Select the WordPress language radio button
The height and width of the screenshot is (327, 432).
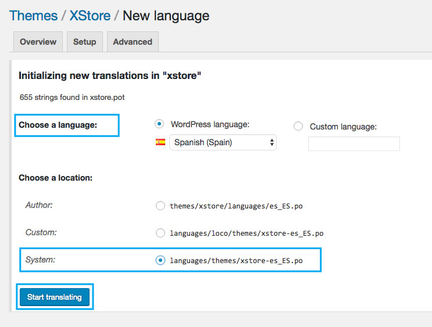159,124
